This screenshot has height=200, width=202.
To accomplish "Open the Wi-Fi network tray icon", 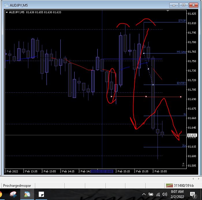I will pos(158,195).
